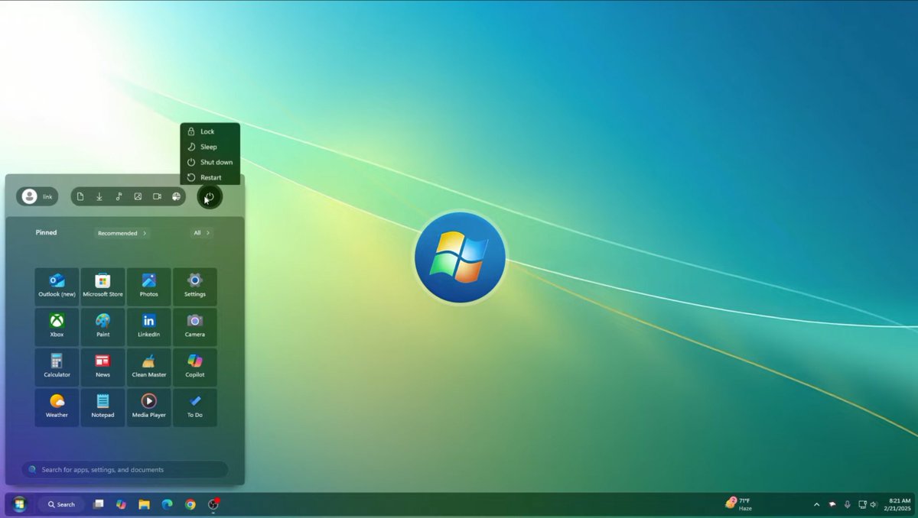Open Media Player
918x518 pixels.
148,406
